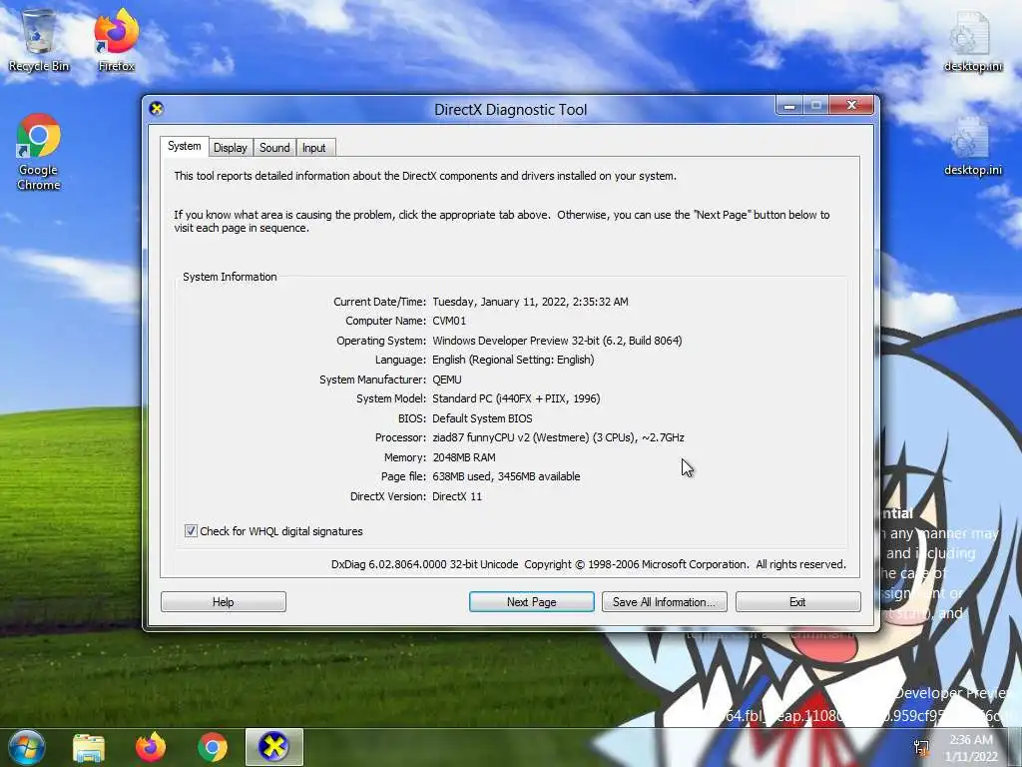This screenshot has height=767, width=1022.
Task: Switch to the System tab
Action: 185,146
